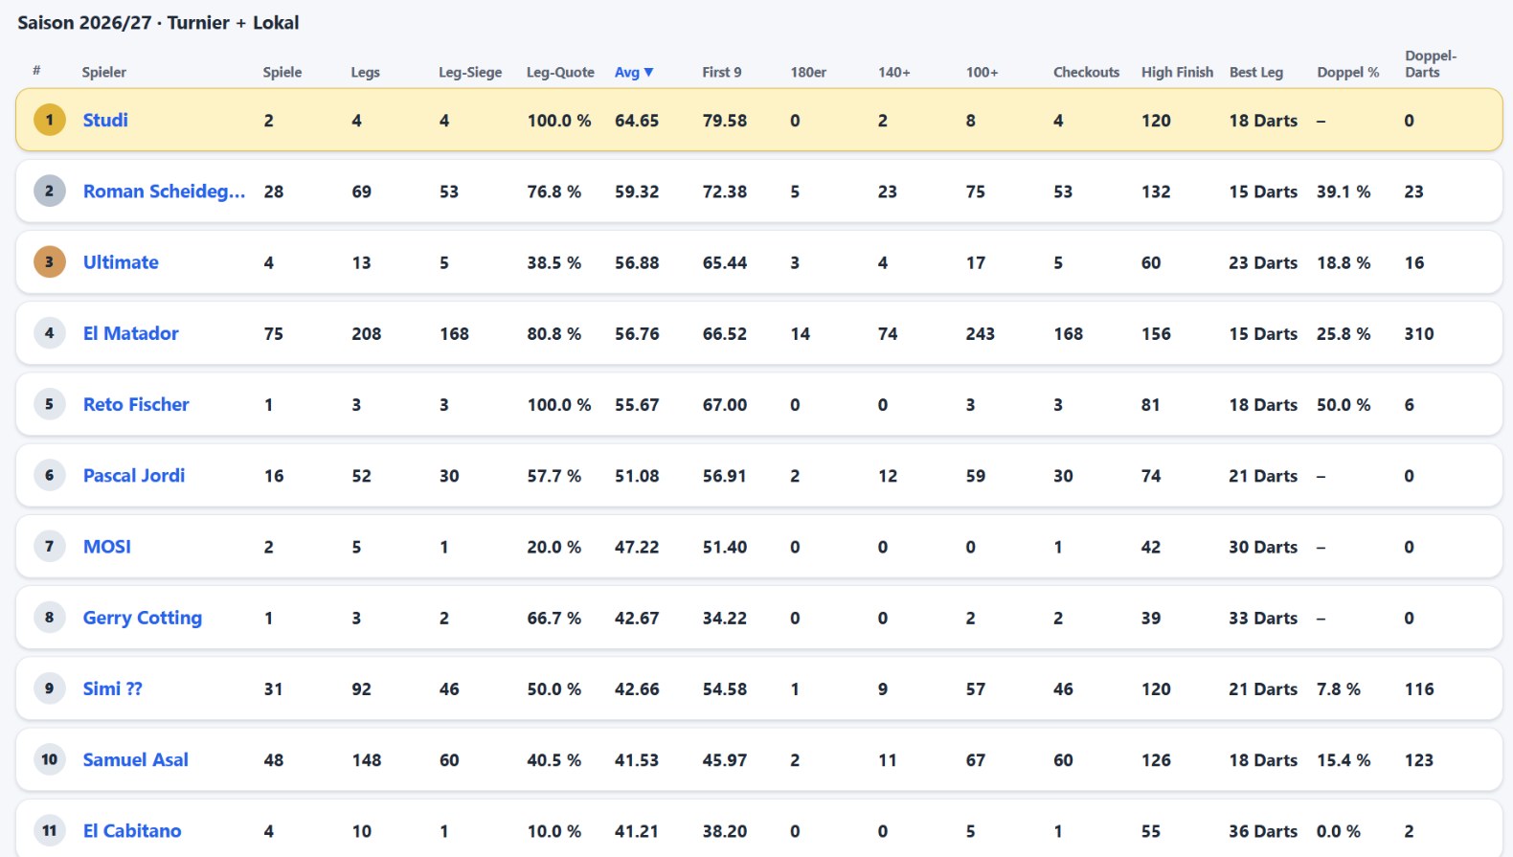This screenshot has height=857, width=1513.
Task: Click the Saison 2026/27 heading
Action: click(158, 23)
